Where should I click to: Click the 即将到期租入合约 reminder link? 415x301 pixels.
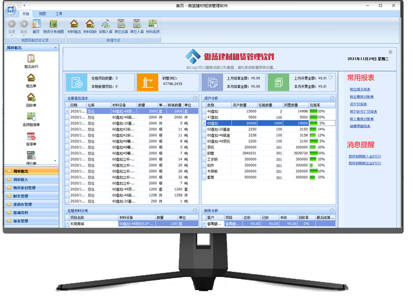coord(365,156)
